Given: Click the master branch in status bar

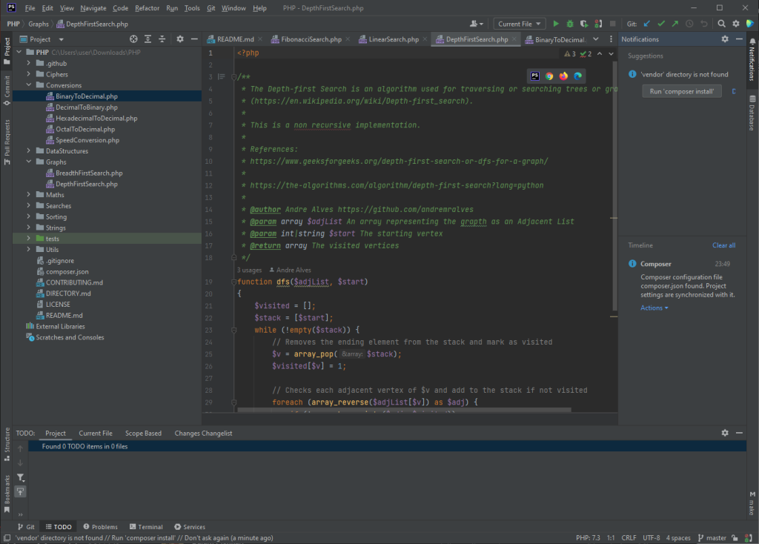Looking at the screenshot, I should (712, 538).
